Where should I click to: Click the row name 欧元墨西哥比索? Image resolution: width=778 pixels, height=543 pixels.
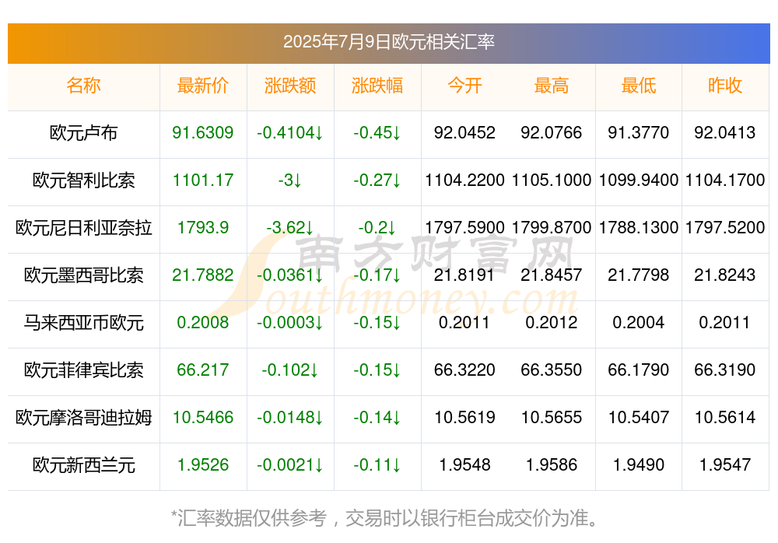(x=83, y=275)
